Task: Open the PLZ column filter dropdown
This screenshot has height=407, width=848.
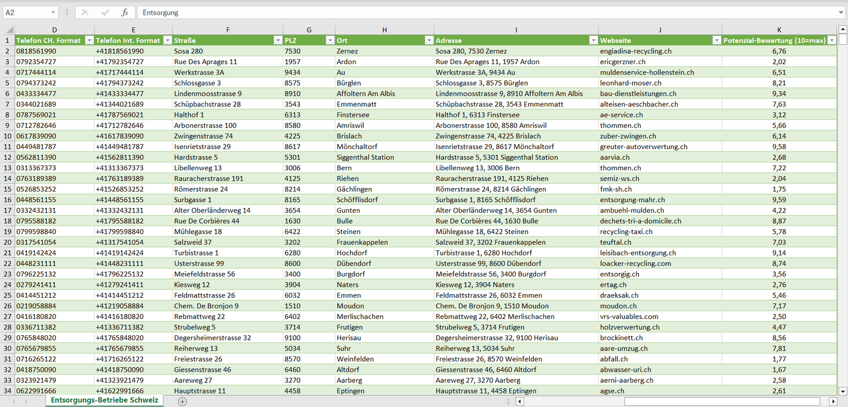Action: click(329, 41)
